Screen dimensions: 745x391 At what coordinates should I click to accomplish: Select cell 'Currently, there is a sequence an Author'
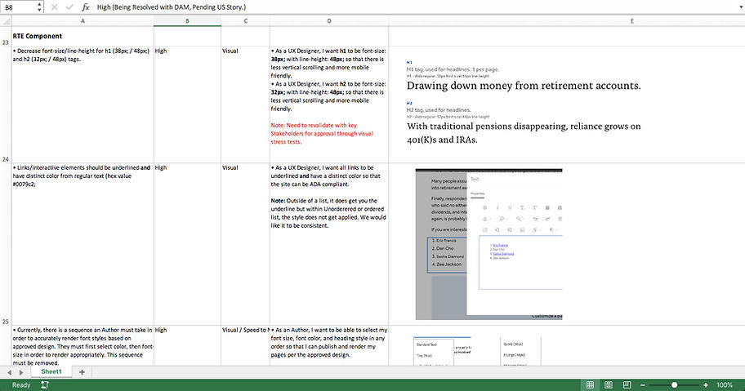[83, 345]
